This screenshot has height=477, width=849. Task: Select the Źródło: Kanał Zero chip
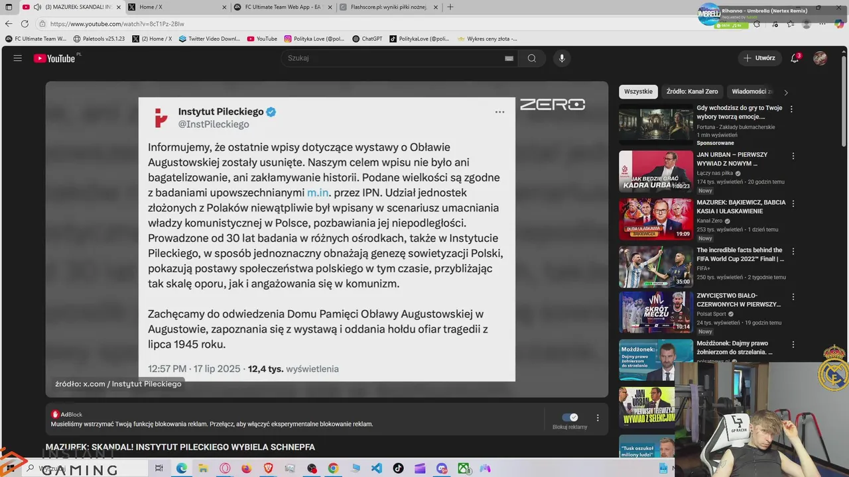click(x=692, y=91)
